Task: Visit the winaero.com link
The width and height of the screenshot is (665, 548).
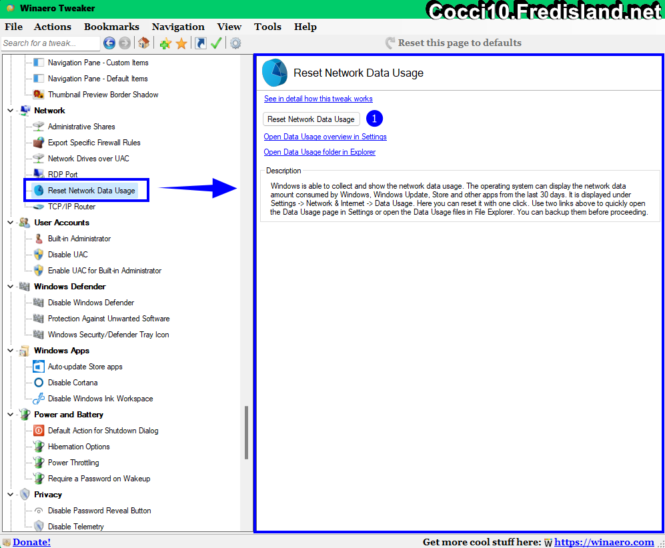Action: 604,542
